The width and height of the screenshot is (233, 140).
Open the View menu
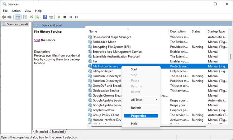(28, 11)
